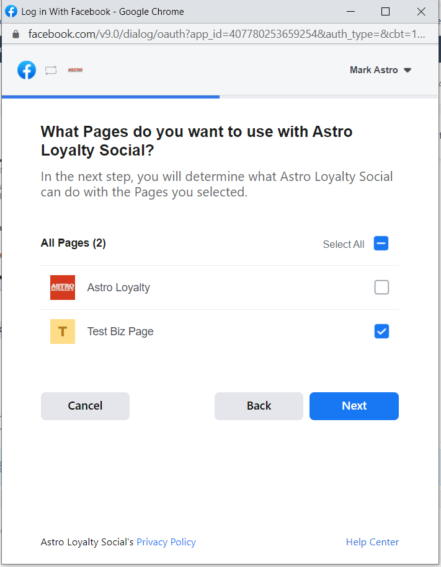Minimize the Chrome popup window
441x567 pixels.
point(350,12)
